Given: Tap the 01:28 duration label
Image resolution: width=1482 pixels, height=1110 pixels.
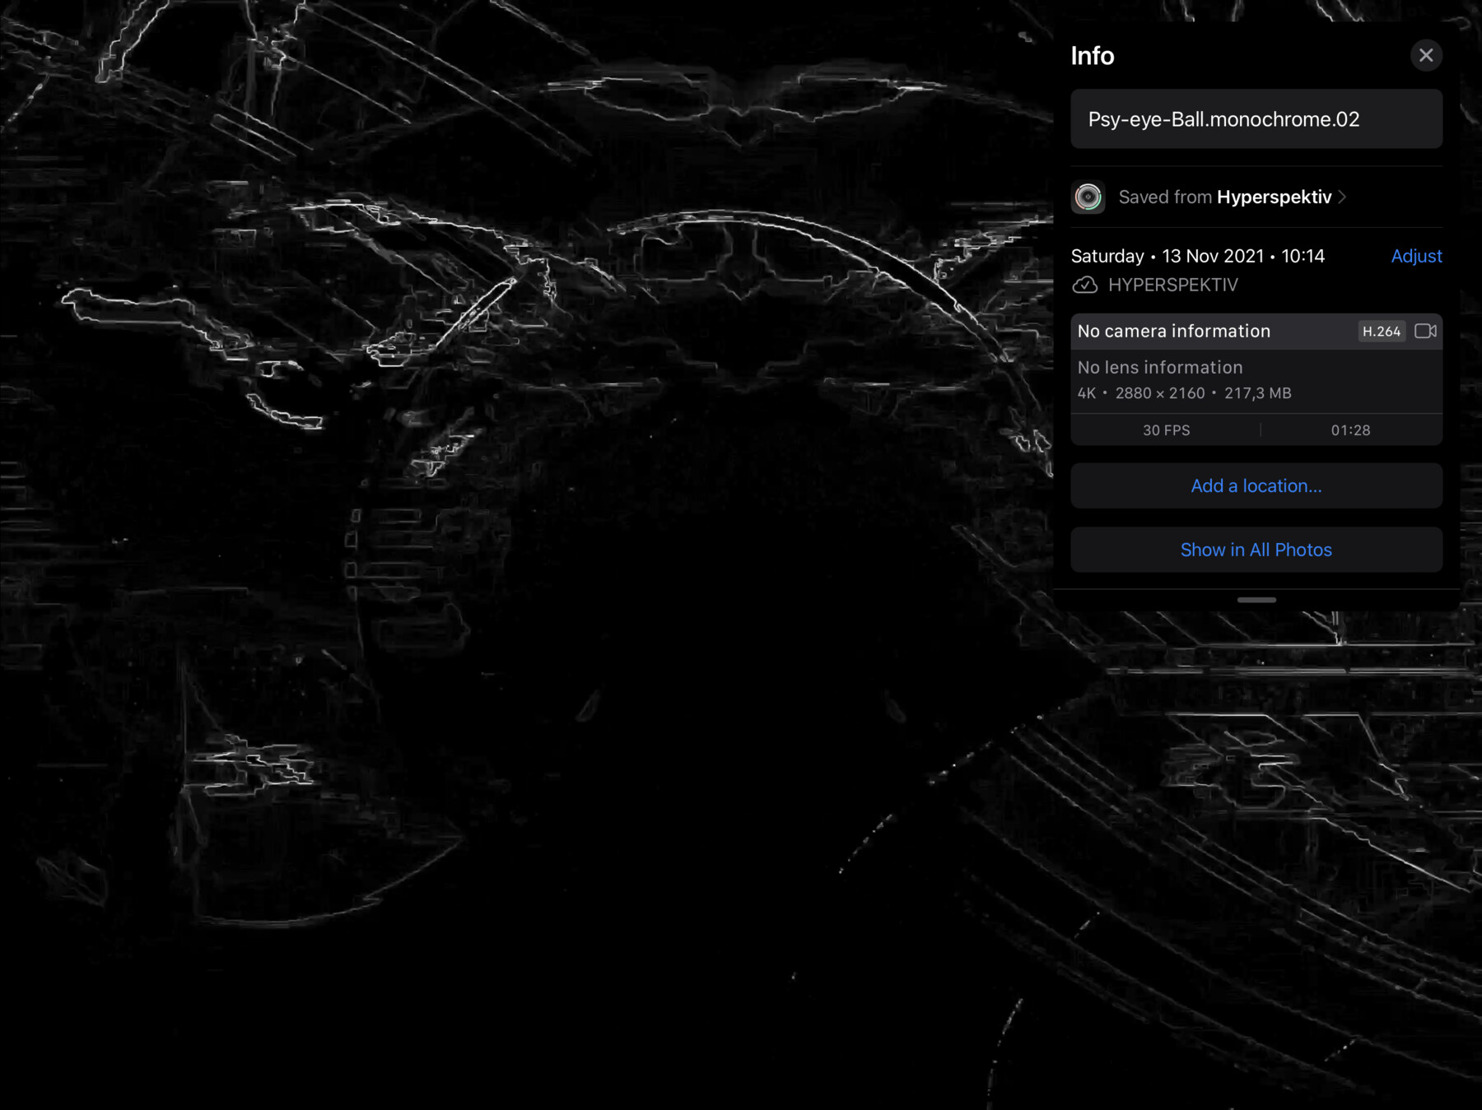Looking at the screenshot, I should coord(1350,430).
